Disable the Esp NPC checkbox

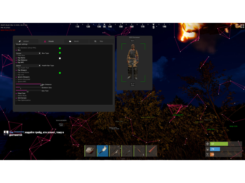[16, 63]
